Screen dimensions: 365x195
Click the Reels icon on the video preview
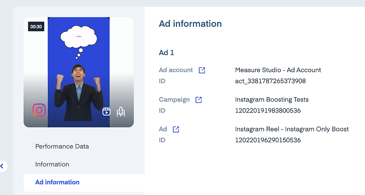107,112
